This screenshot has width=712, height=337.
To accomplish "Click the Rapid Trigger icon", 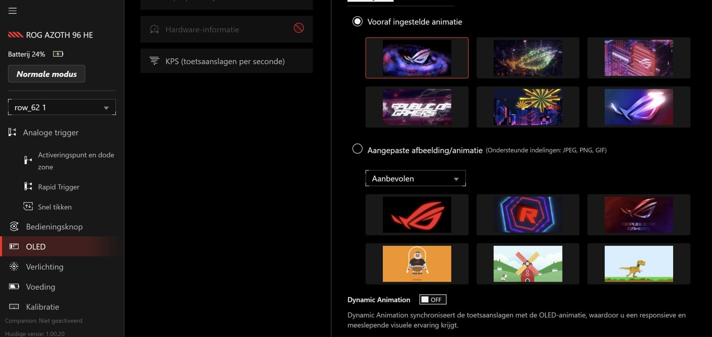I will (28, 186).
